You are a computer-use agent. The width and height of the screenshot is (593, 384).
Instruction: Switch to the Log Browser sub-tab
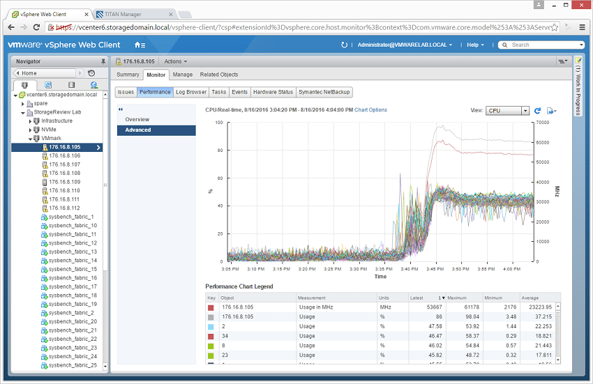(x=191, y=92)
